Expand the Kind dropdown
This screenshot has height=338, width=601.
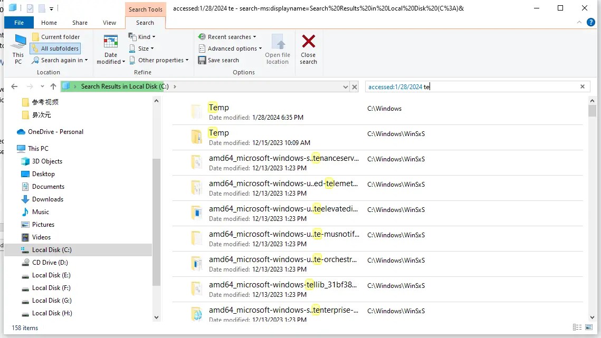[x=141, y=36]
